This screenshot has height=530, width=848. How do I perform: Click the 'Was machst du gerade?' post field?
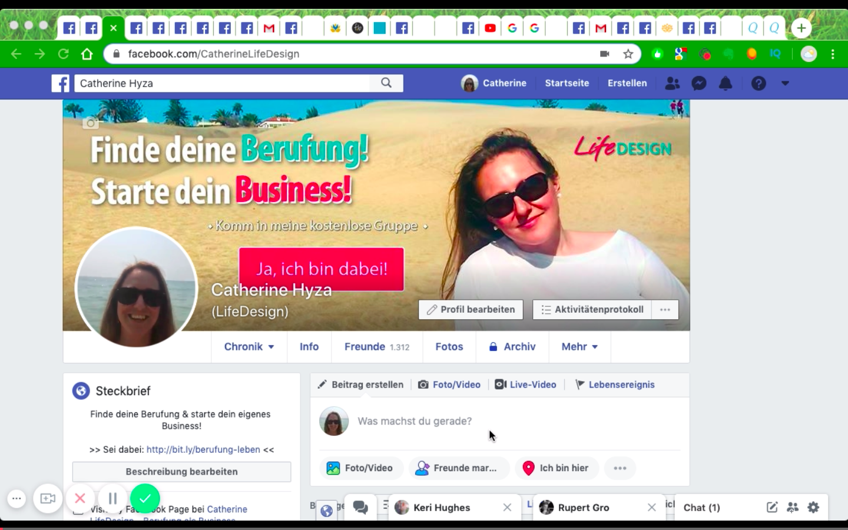click(x=415, y=421)
